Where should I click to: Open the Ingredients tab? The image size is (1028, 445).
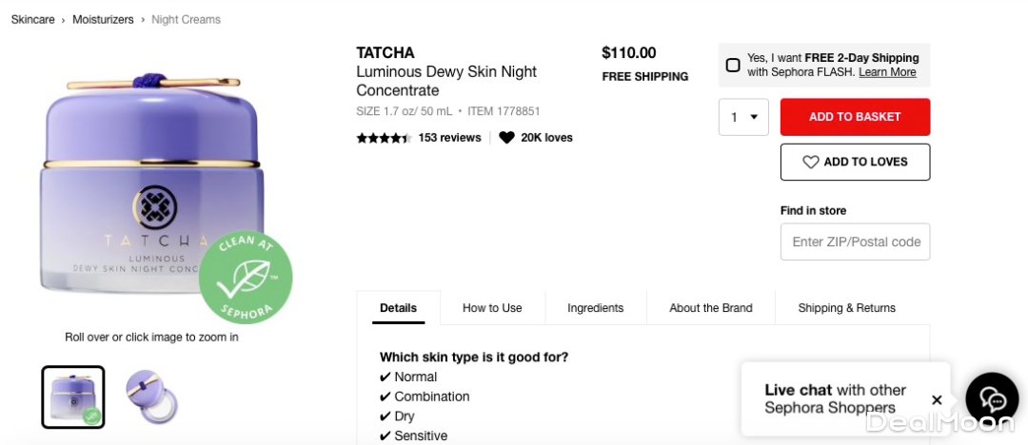point(595,308)
